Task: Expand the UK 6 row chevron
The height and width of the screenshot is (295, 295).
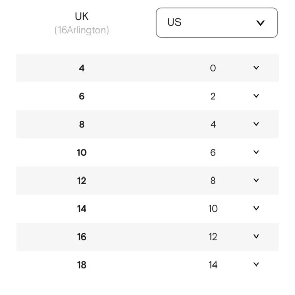Action: pos(256,96)
